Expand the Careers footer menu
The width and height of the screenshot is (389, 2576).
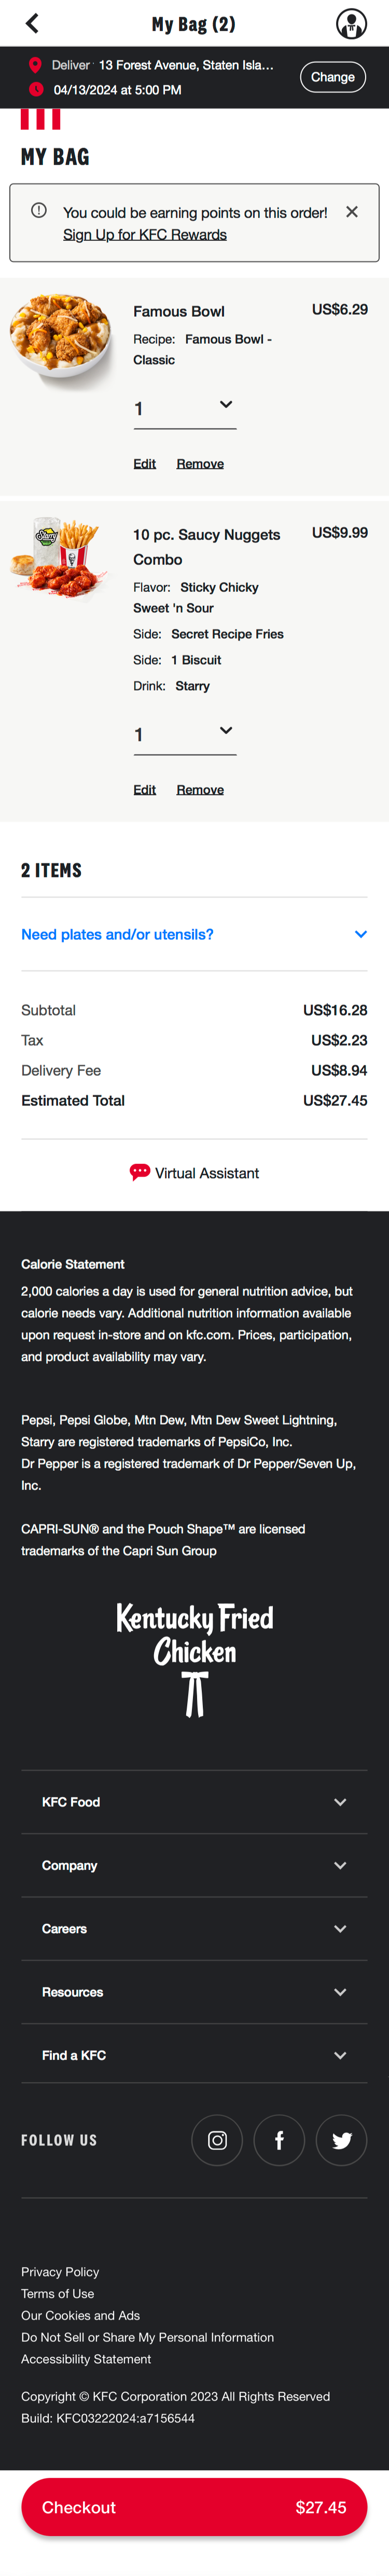click(194, 1929)
